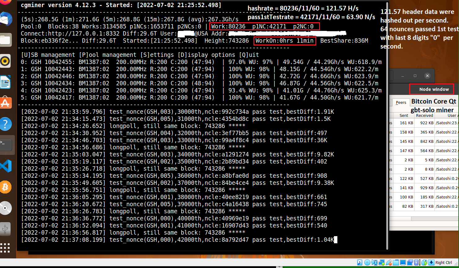Sort peers by Received column header
Viewport: 459px width, 268px height.
pyautogui.click(x=424, y=115)
